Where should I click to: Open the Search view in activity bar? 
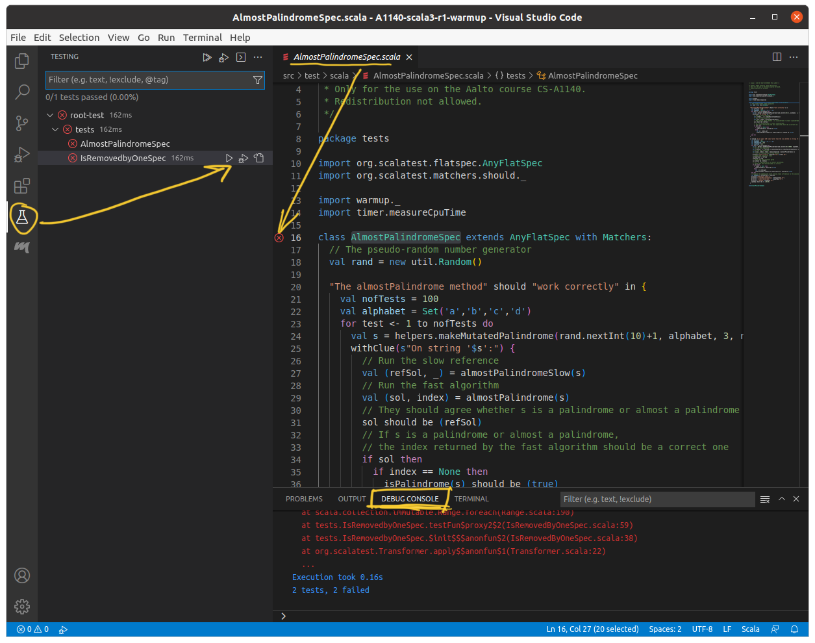click(x=22, y=92)
